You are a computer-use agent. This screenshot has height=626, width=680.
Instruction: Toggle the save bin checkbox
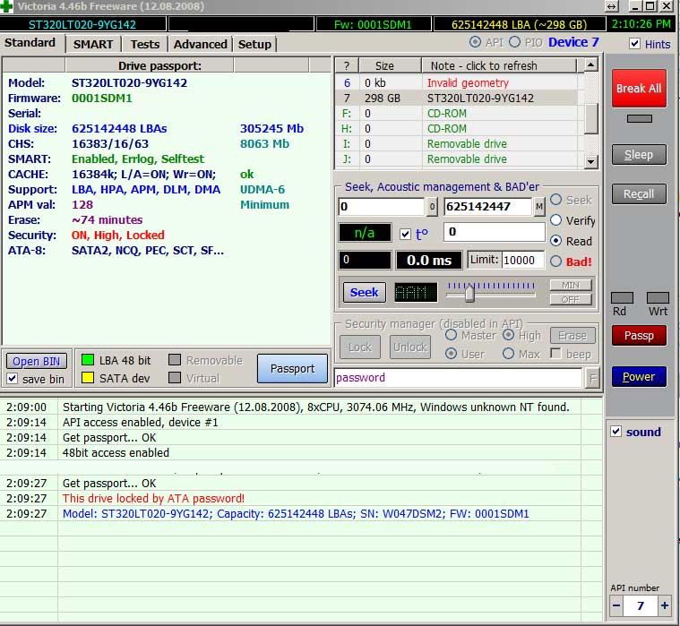tap(13, 379)
